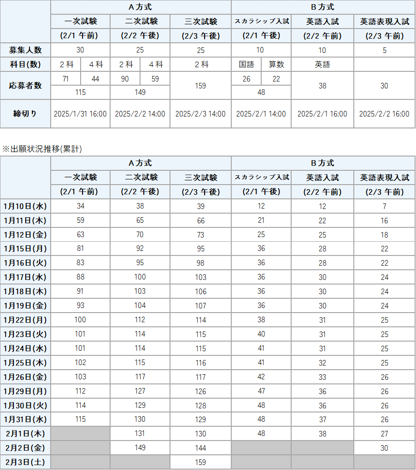Click the スカラシップ入試 header in the upper table

tap(261, 21)
